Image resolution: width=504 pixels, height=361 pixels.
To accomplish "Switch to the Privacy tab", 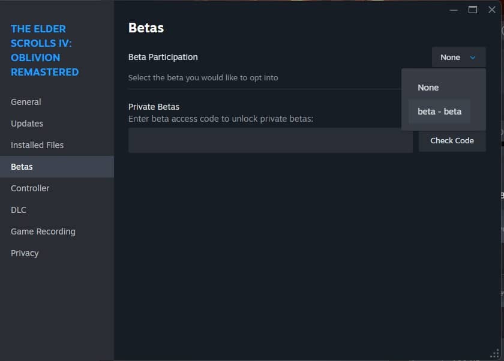I will click(57, 253).
